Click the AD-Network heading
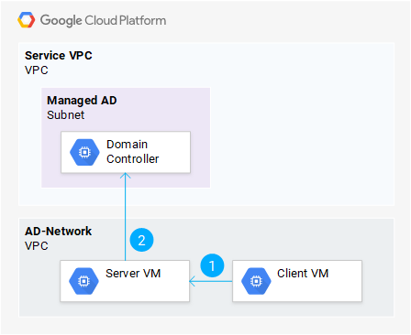This screenshot has width=411, height=335. tap(58, 232)
